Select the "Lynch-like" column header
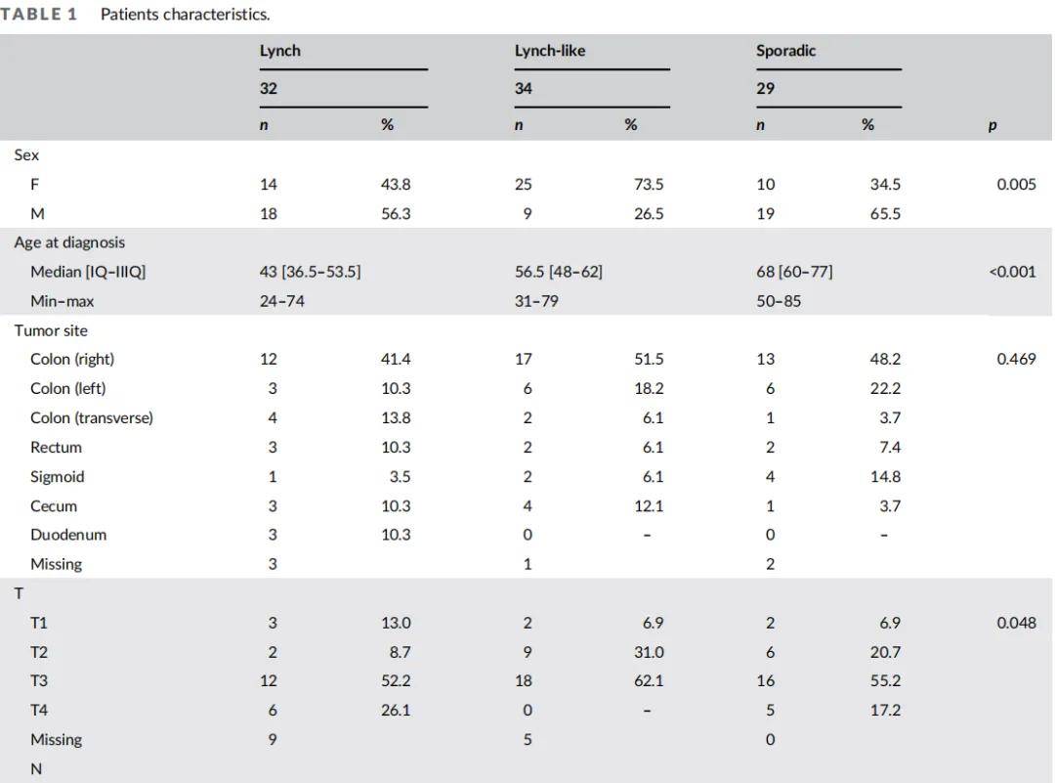 [x=549, y=51]
